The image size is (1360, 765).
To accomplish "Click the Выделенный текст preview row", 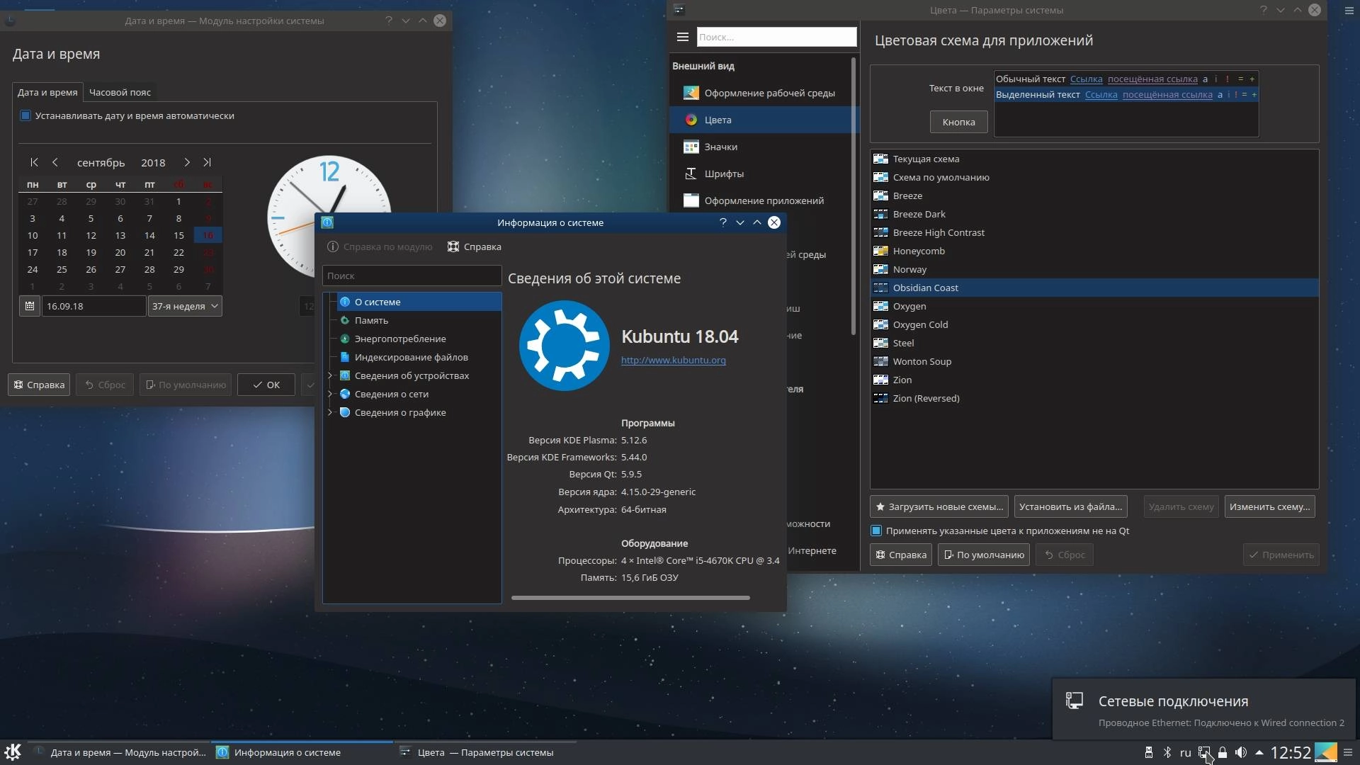I will 1126,94.
